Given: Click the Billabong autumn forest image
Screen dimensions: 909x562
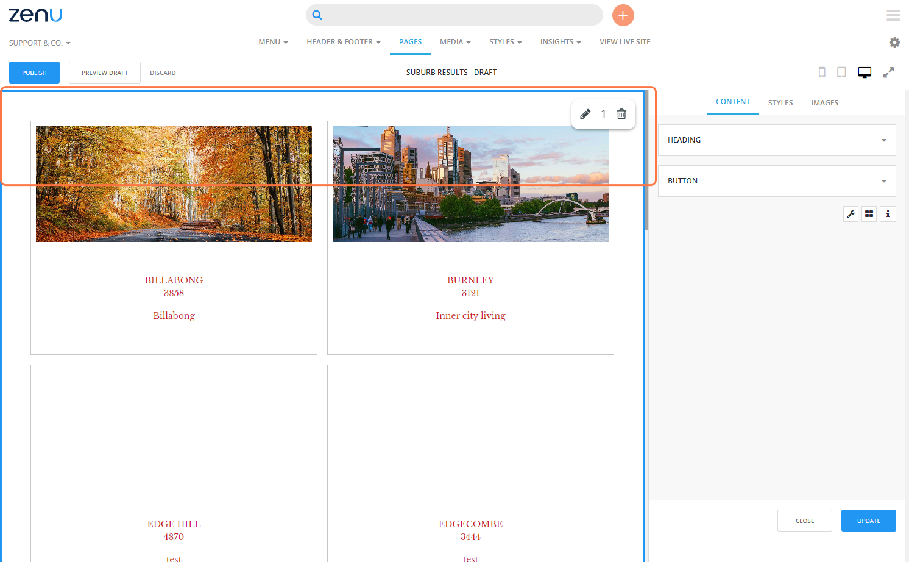Looking at the screenshot, I should [x=174, y=184].
